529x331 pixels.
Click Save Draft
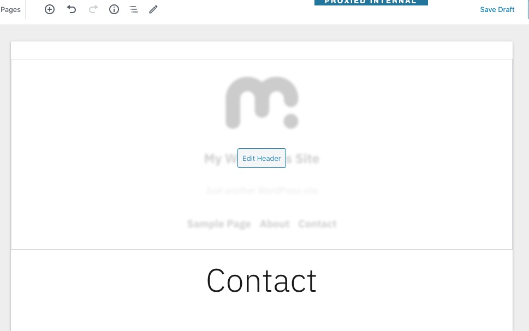click(497, 9)
